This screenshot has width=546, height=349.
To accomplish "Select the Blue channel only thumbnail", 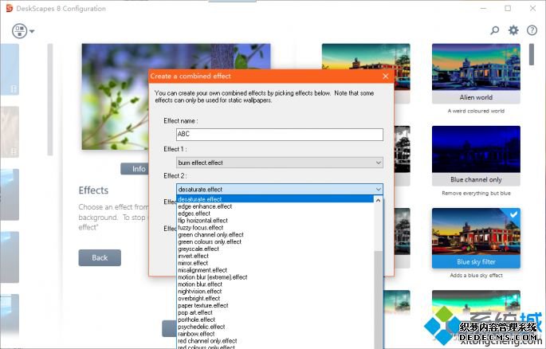I will tap(476, 149).
